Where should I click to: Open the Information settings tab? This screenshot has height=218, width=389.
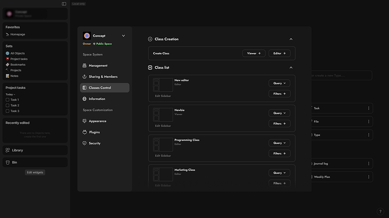coord(105,99)
